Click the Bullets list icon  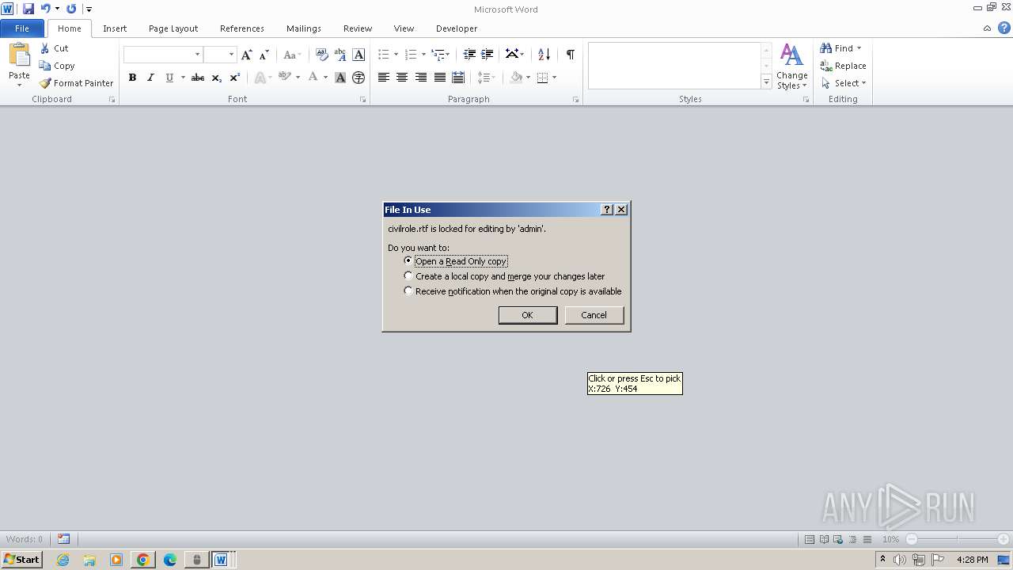click(x=383, y=55)
